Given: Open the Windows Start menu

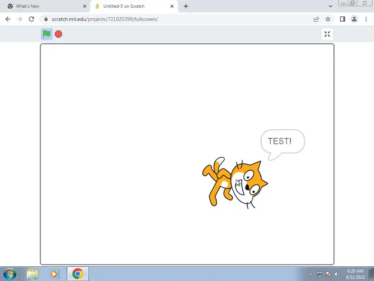Looking at the screenshot, I should coord(10,274).
